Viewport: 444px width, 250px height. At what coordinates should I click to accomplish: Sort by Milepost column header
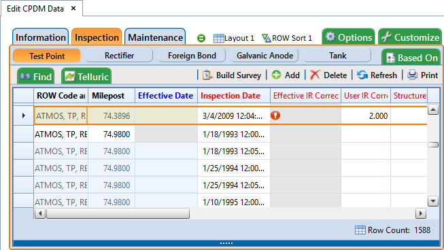pos(112,96)
